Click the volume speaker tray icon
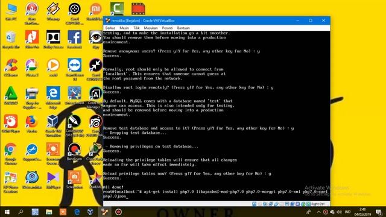 339,212
